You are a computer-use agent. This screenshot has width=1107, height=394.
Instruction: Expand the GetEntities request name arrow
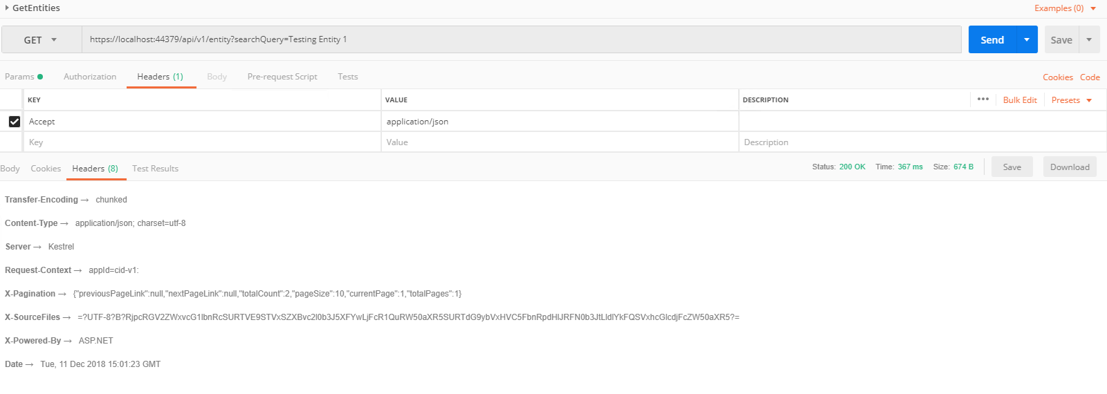(x=7, y=8)
